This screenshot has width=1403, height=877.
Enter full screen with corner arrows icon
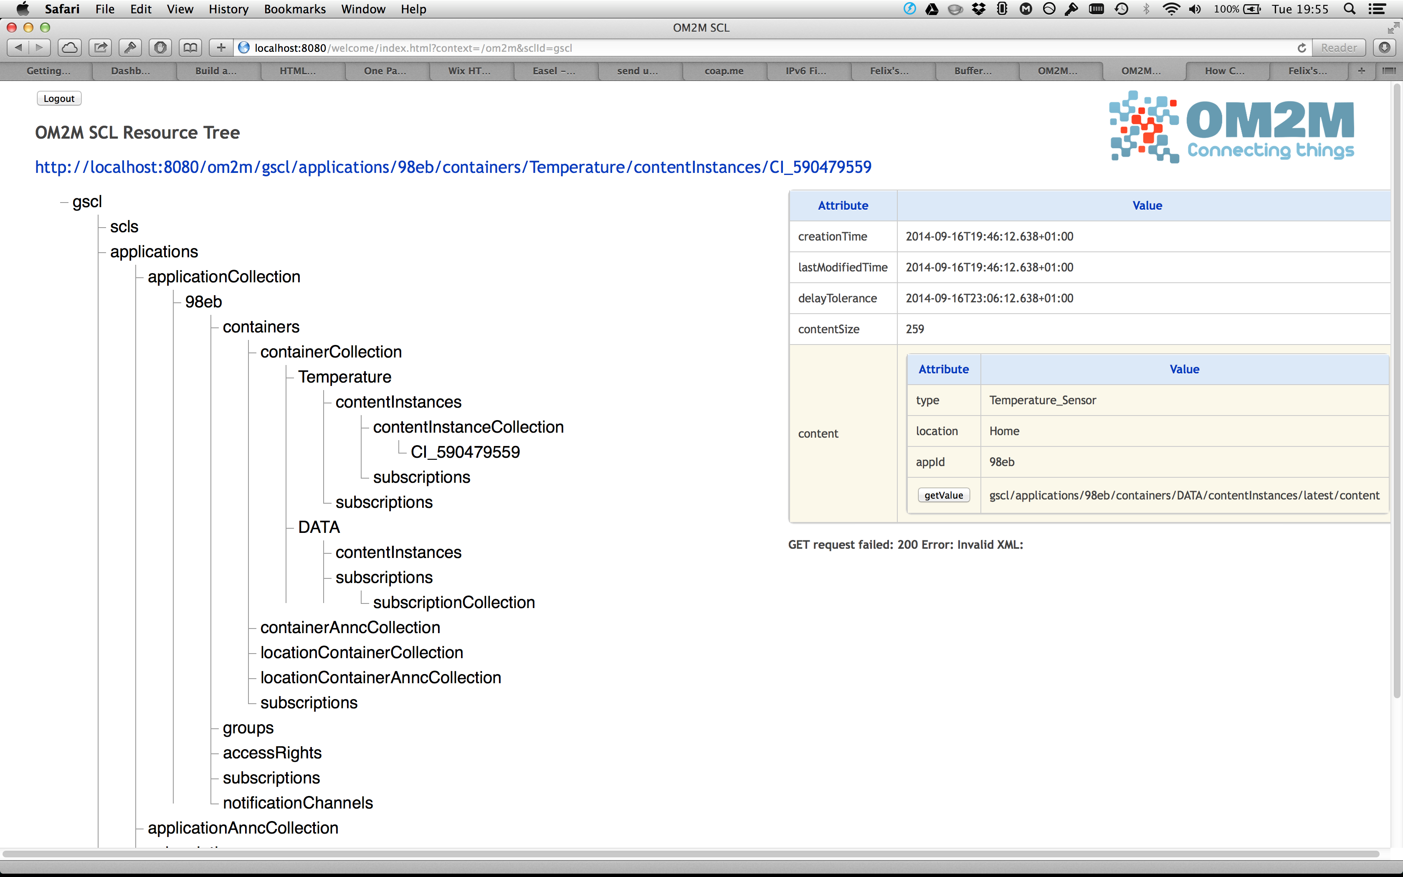pos(1393,28)
